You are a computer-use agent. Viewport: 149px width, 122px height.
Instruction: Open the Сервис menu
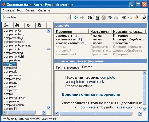(x=30, y=10)
